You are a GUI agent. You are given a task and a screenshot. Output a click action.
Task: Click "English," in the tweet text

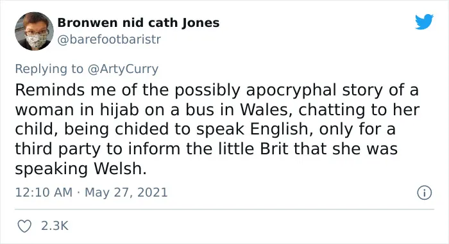(x=282, y=129)
